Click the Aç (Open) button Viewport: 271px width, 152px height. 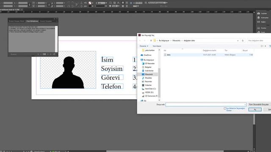pos(255,109)
